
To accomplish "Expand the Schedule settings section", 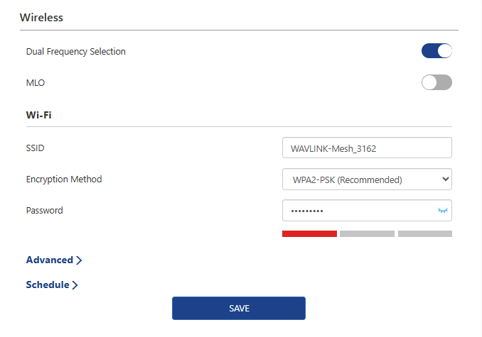I will point(48,285).
